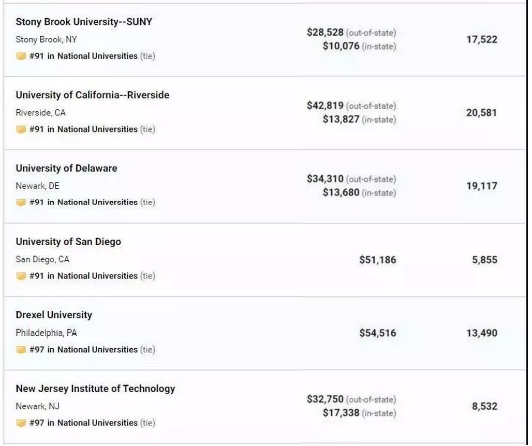Click Drexel's #97 in National Universities ranking
Viewport: 532px width, 446px height.
click(83, 350)
